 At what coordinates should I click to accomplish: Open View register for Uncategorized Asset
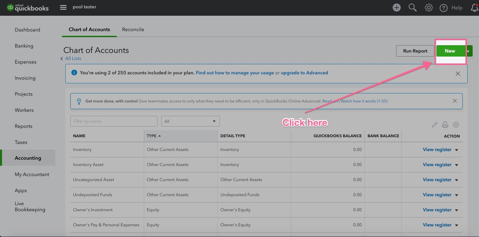point(437,180)
